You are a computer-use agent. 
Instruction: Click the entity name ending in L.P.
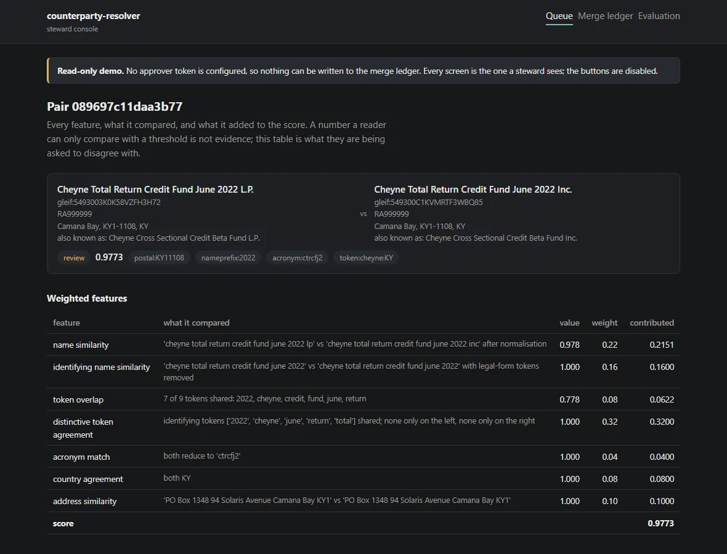click(x=155, y=190)
